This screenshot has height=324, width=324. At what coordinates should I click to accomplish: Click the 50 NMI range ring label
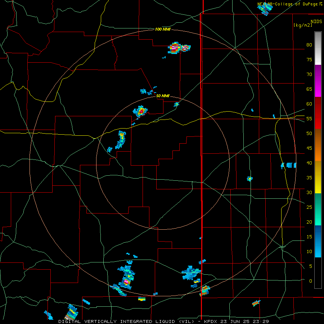(163, 96)
